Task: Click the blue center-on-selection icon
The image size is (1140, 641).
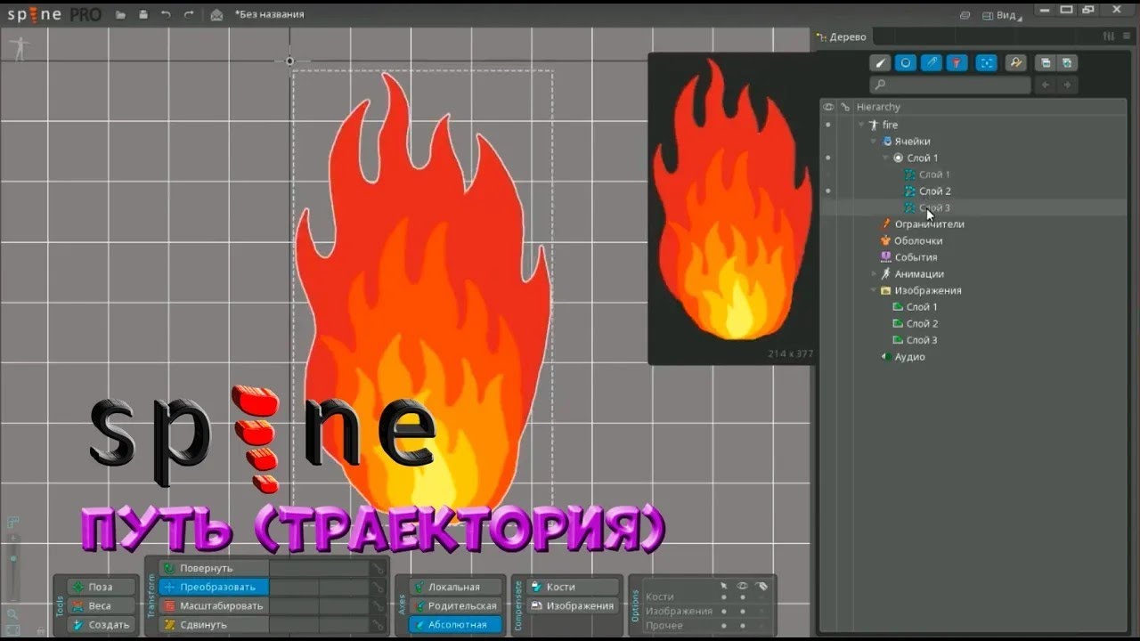Action: coord(986,62)
